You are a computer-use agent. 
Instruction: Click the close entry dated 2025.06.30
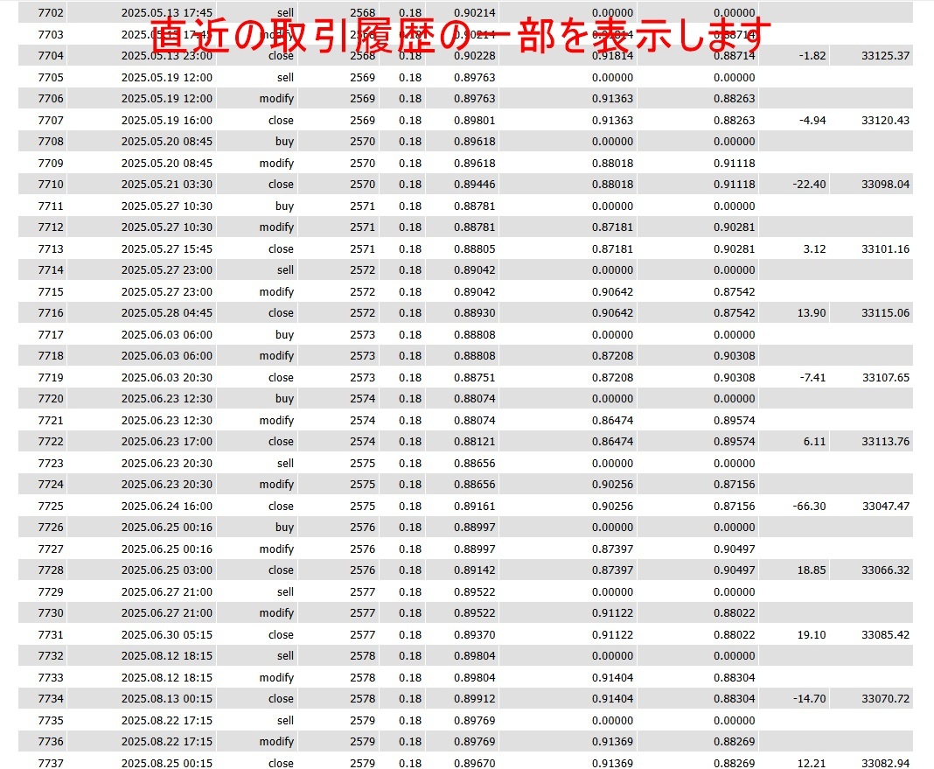click(x=280, y=634)
